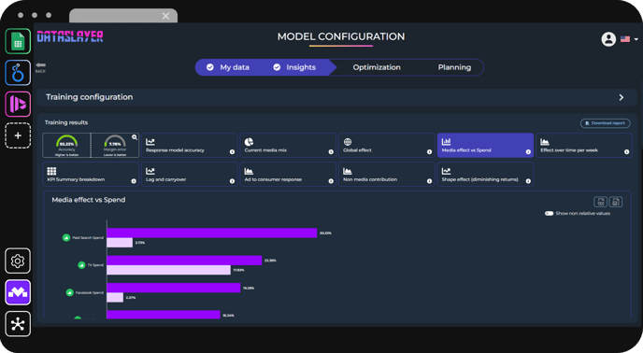Toggle the TV Spend thumbs-up indicator

coord(81,265)
